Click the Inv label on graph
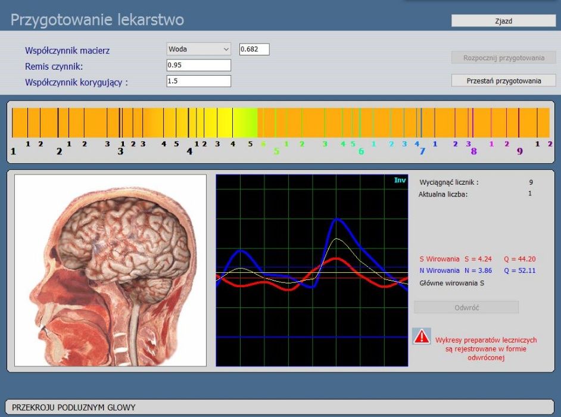This screenshot has width=561, height=417. (x=400, y=180)
